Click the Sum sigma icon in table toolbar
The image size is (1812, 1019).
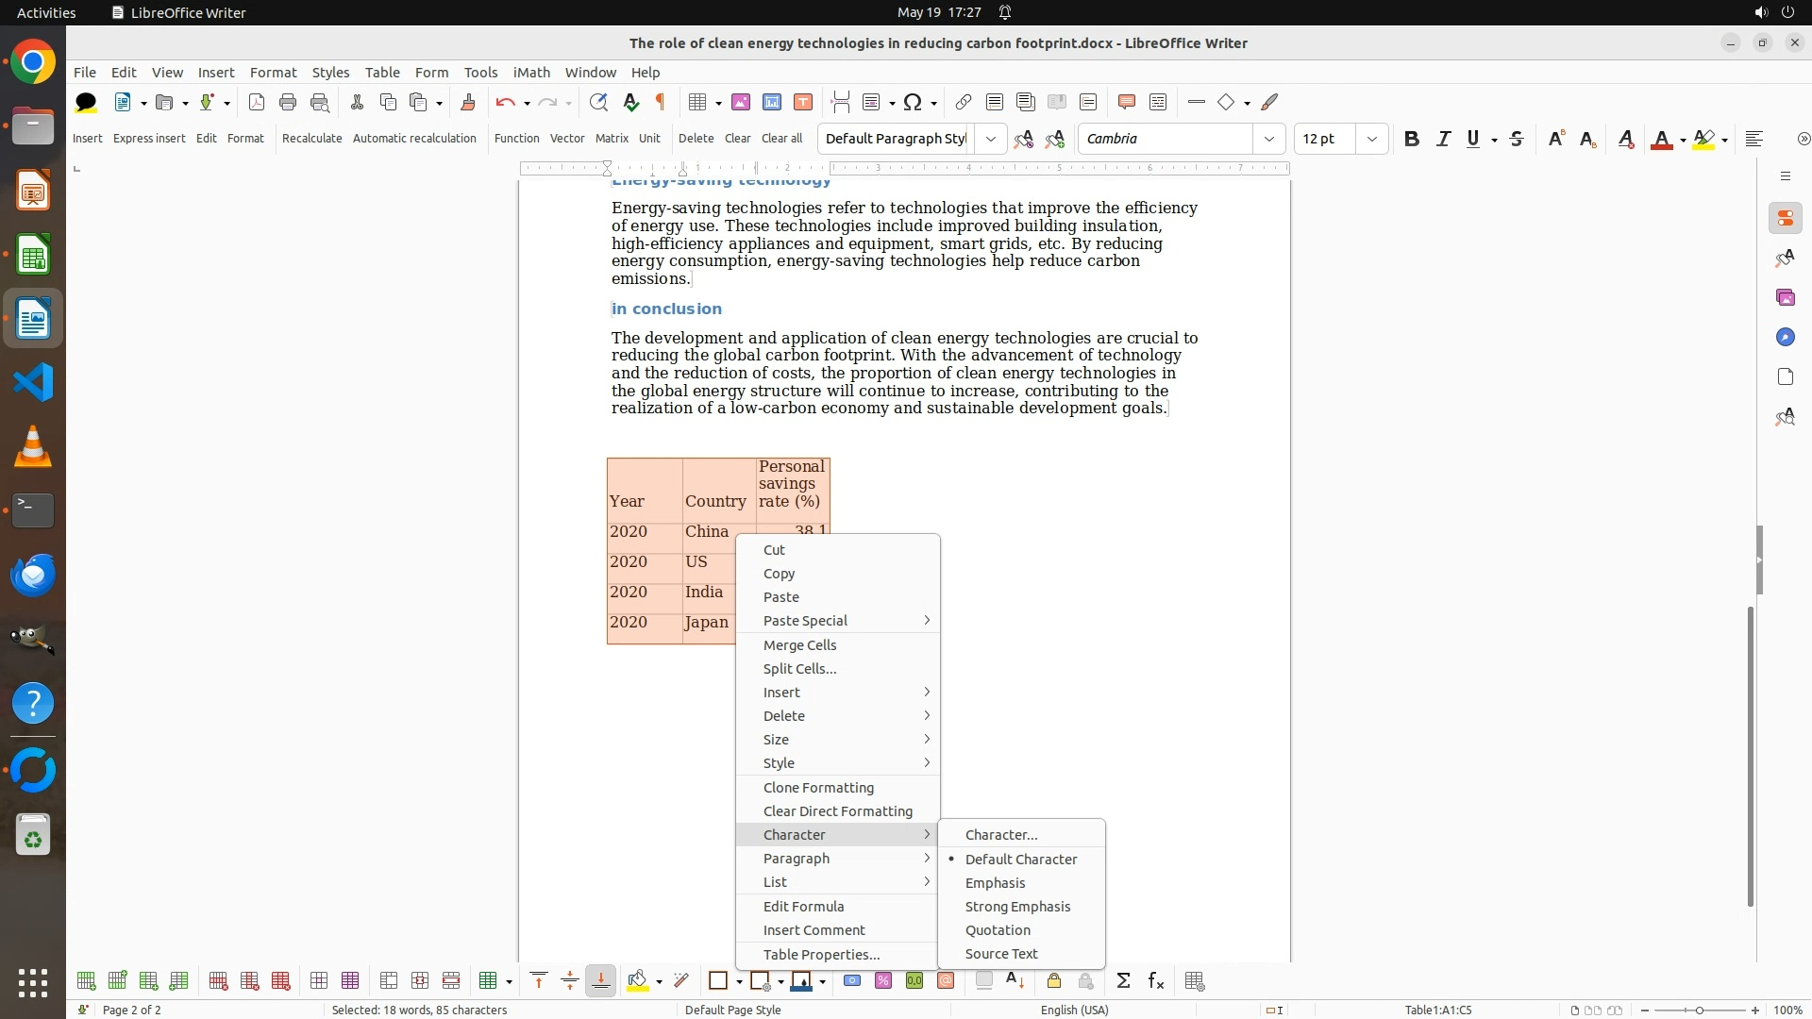point(1123,981)
